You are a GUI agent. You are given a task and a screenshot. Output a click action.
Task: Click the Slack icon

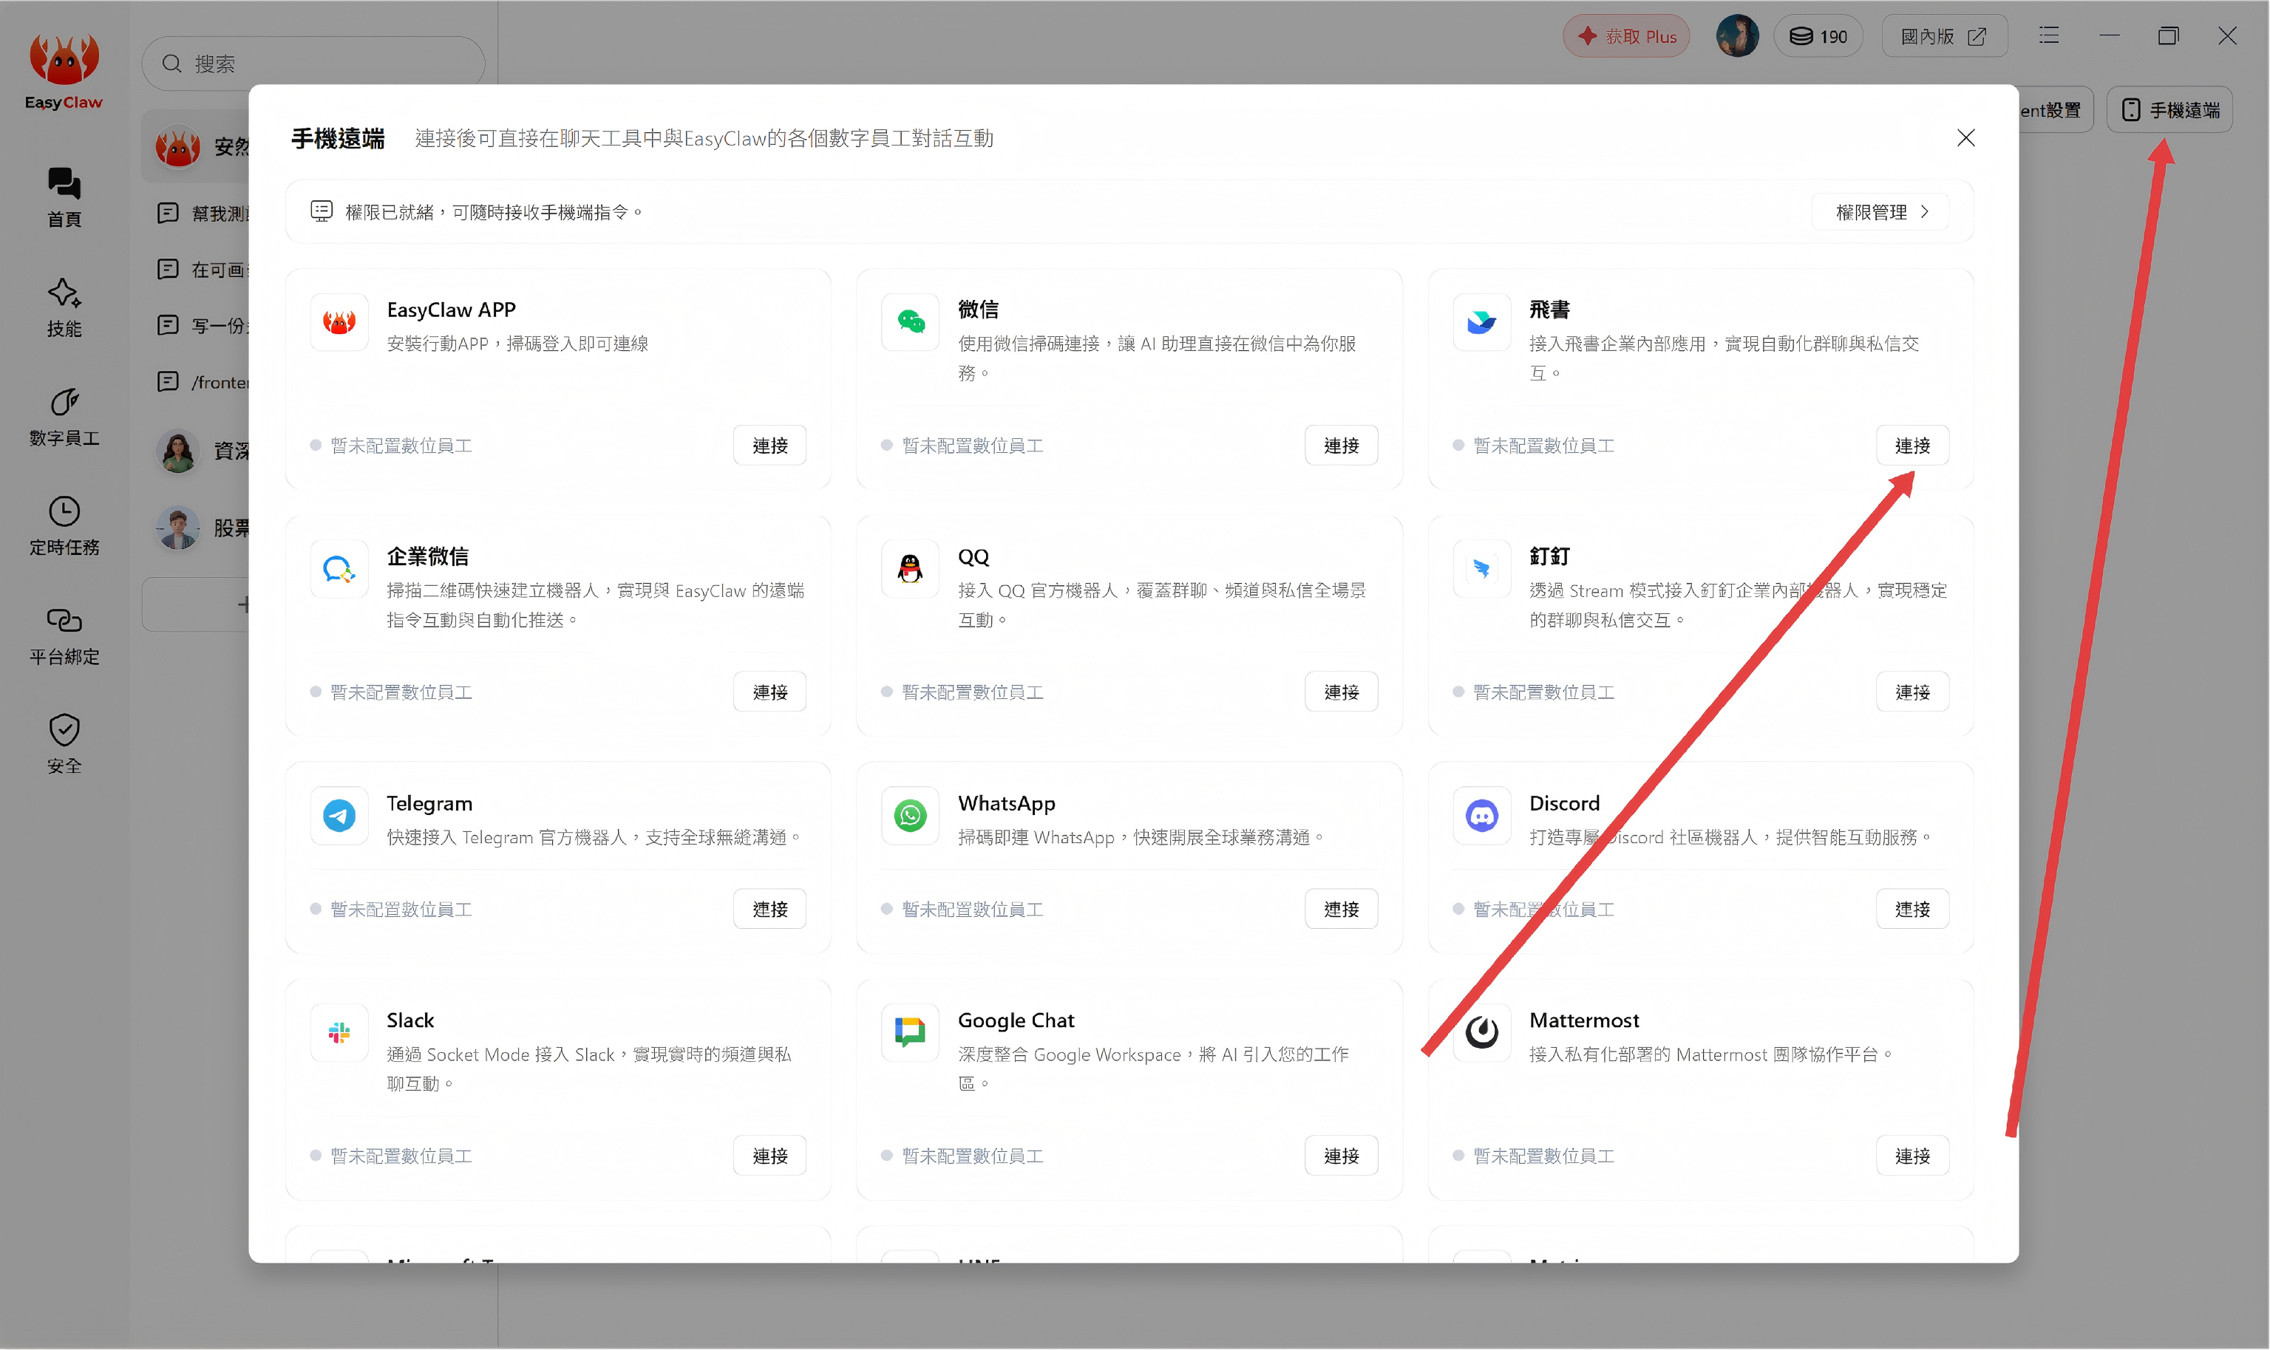pos(339,1032)
